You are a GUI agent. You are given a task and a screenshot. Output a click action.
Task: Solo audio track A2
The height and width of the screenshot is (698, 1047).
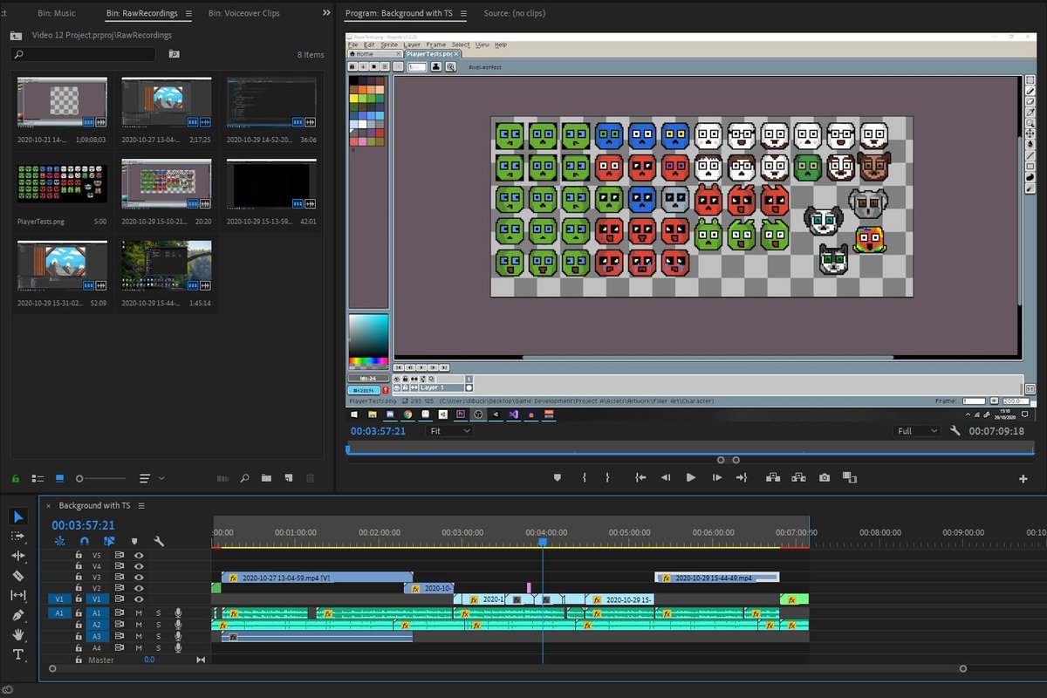pyautogui.click(x=158, y=625)
